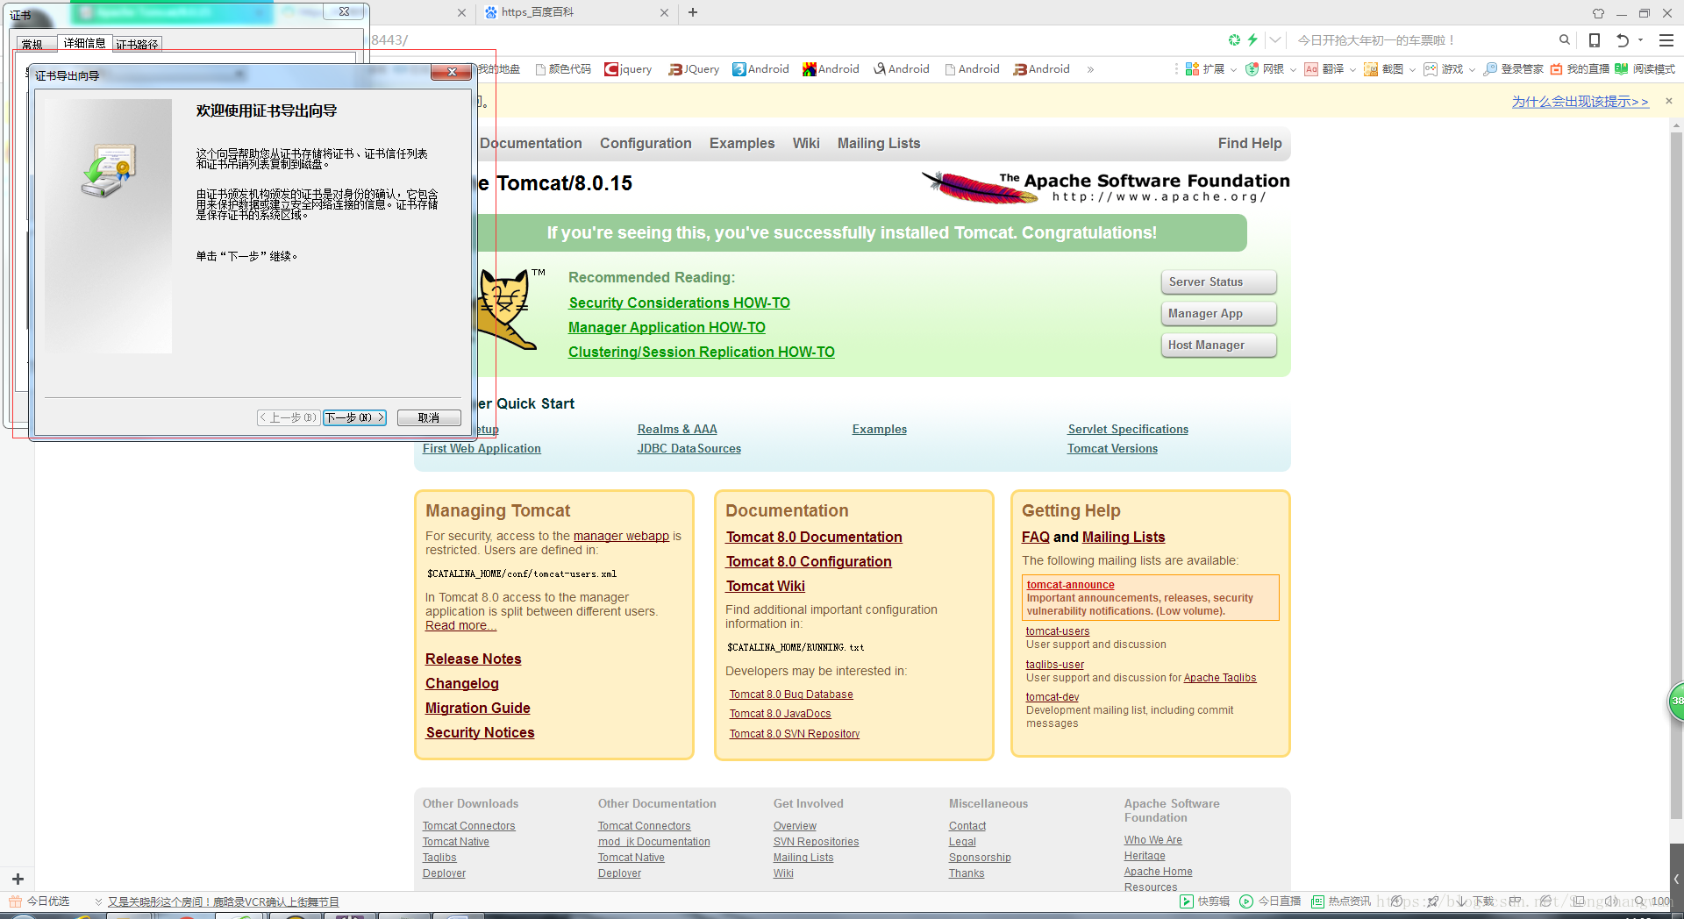Open the tomcat-announce mailing list link
Image resolution: width=1684 pixels, height=919 pixels.
[1070, 585]
